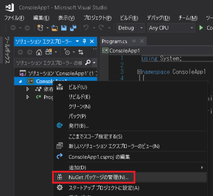This screenshot has width=213, height=196.
Task: Click the open file folder icon
Action: 55,28
